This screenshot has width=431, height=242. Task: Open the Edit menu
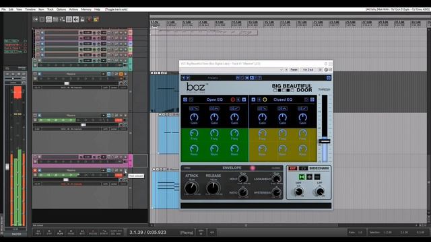(11, 9)
